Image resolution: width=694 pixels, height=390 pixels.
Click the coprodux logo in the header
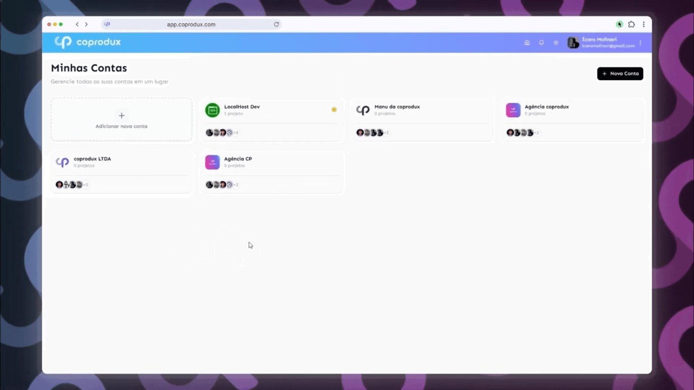88,42
